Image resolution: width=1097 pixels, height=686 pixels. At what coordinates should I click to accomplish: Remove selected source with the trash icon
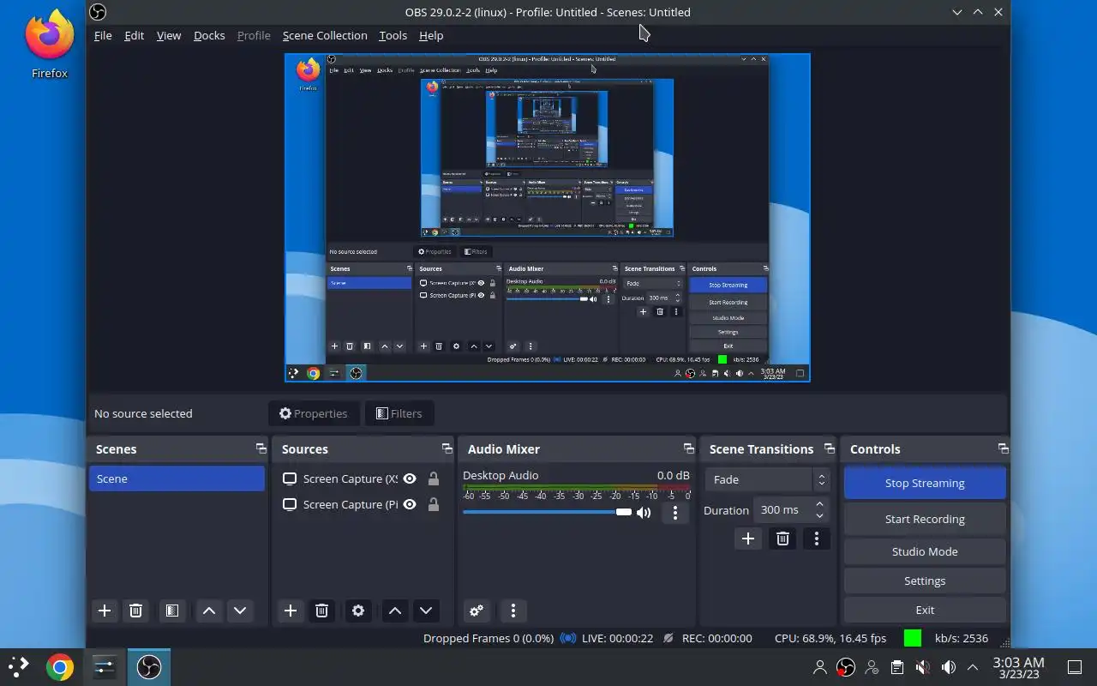[x=321, y=611]
